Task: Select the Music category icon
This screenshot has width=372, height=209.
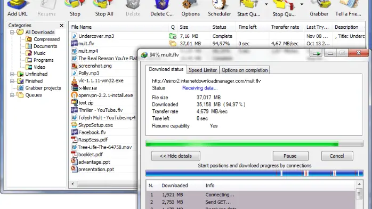Action: [x=29, y=53]
